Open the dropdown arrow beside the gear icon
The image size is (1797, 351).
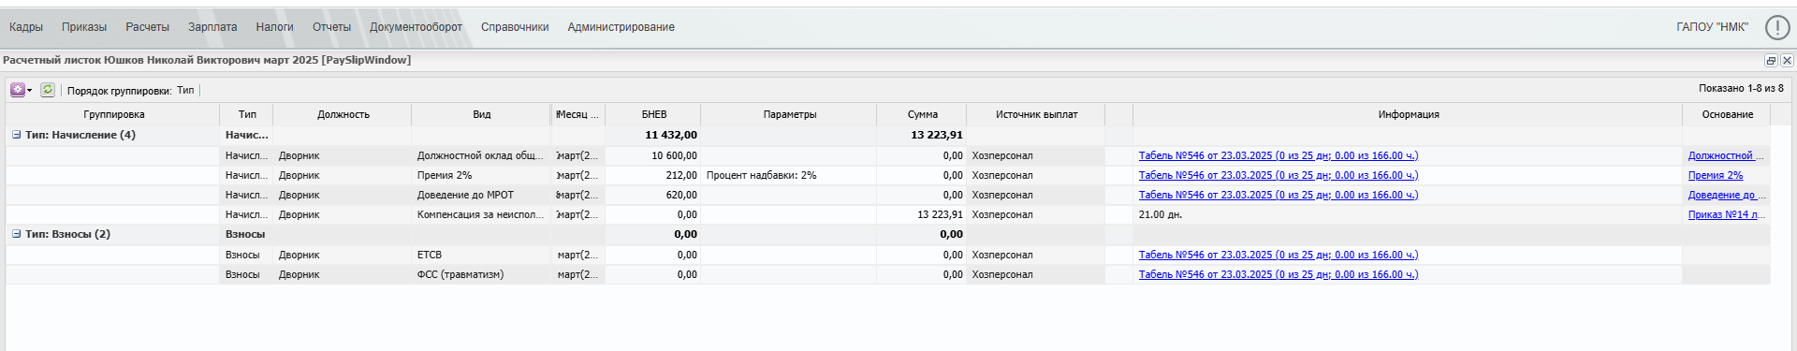[30, 91]
